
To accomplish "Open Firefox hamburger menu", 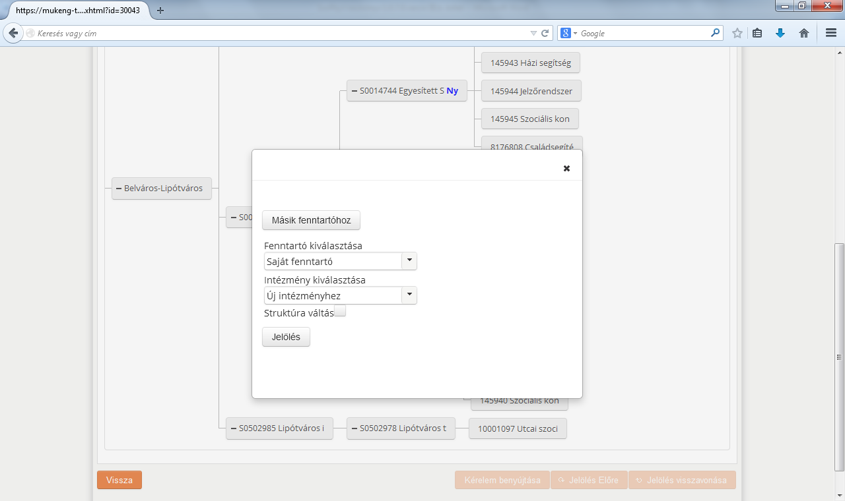I will point(831,33).
